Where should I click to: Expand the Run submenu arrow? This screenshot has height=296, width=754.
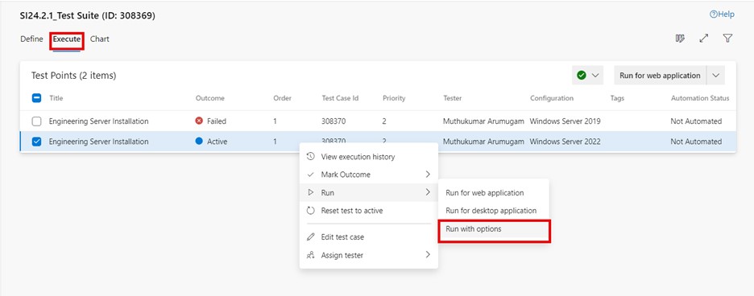pyautogui.click(x=428, y=192)
